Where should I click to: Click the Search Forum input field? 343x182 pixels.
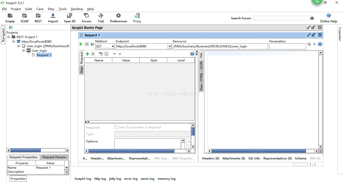281,18
